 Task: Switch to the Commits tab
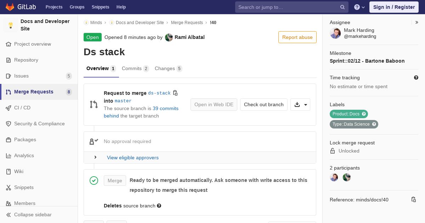(x=135, y=69)
